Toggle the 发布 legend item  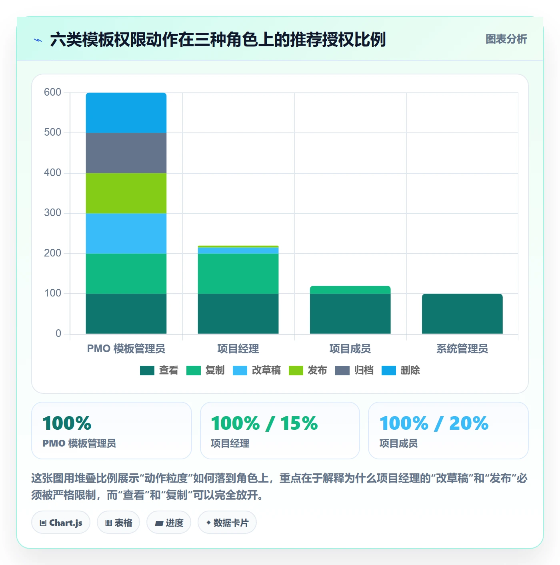[x=308, y=371]
